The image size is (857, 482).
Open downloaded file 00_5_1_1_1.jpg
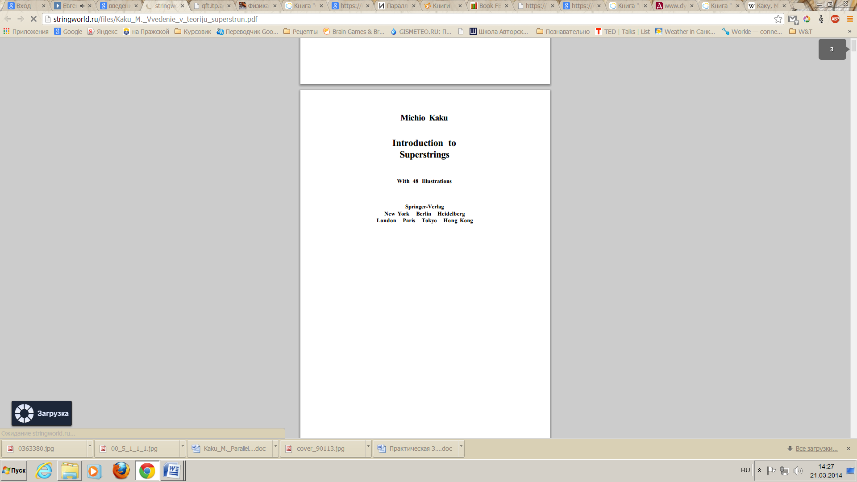(x=137, y=449)
